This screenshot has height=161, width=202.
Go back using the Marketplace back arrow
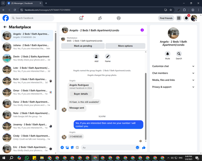tap(5, 27)
